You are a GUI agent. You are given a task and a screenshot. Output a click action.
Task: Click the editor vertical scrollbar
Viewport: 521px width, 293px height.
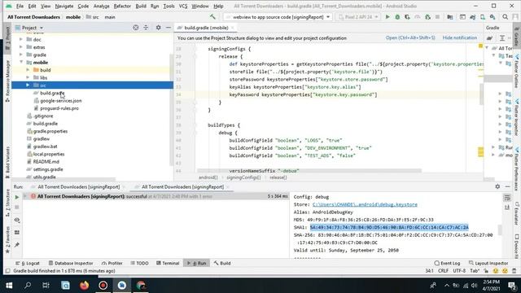point(481,94)
